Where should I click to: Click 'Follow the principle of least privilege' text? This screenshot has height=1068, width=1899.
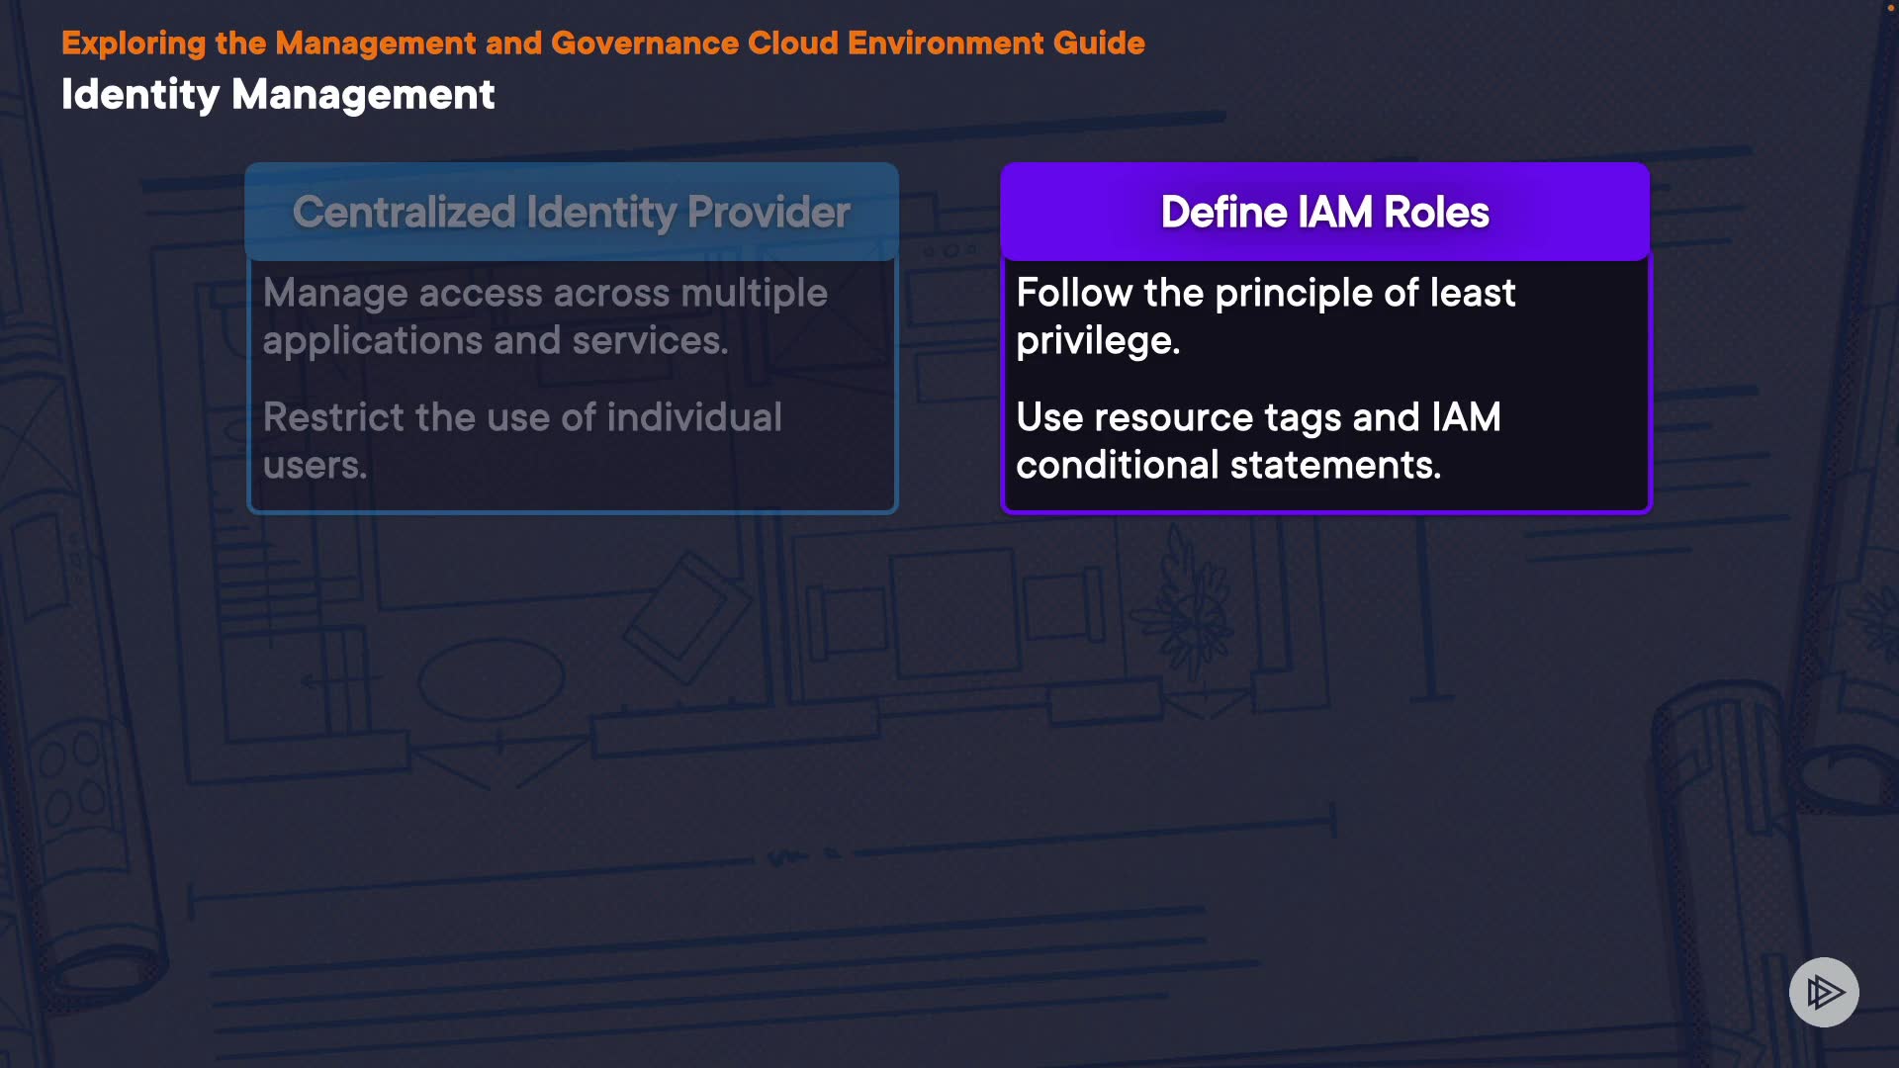click(1265, 294)
